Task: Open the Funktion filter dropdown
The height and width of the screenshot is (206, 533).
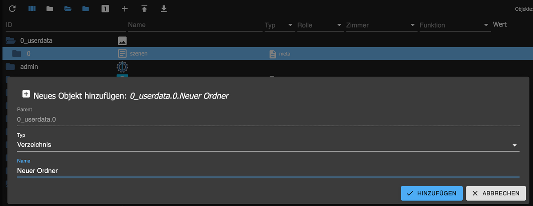Action: click(486, 25)
